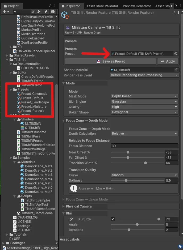Expand the Physical Camera section
Screen dimensions: 183x250
65,207
